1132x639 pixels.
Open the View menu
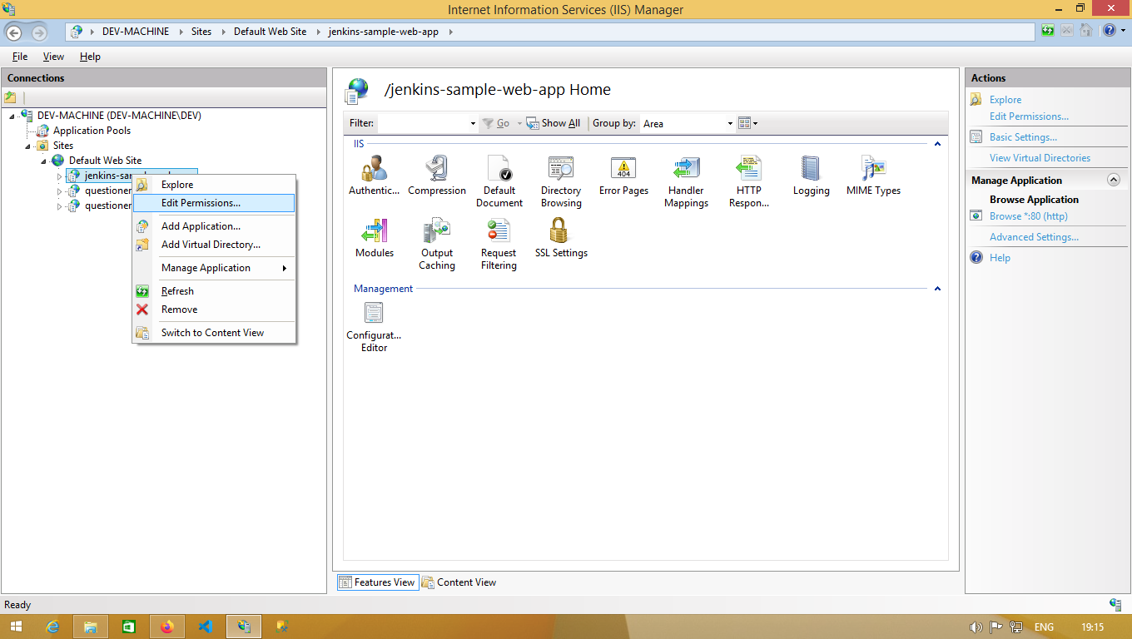[53, 57]
